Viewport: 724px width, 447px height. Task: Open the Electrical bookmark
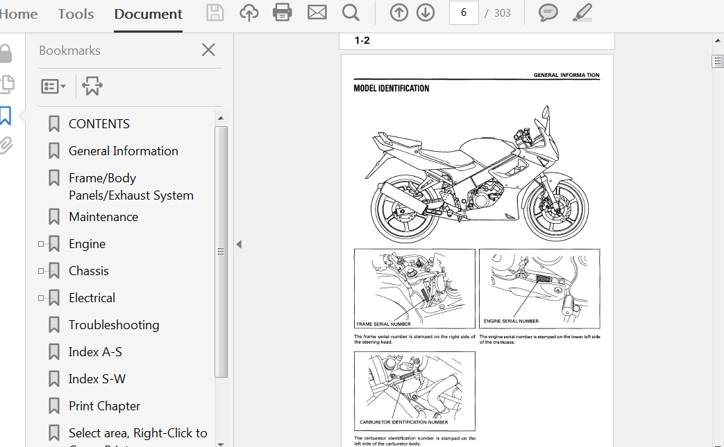92,298
